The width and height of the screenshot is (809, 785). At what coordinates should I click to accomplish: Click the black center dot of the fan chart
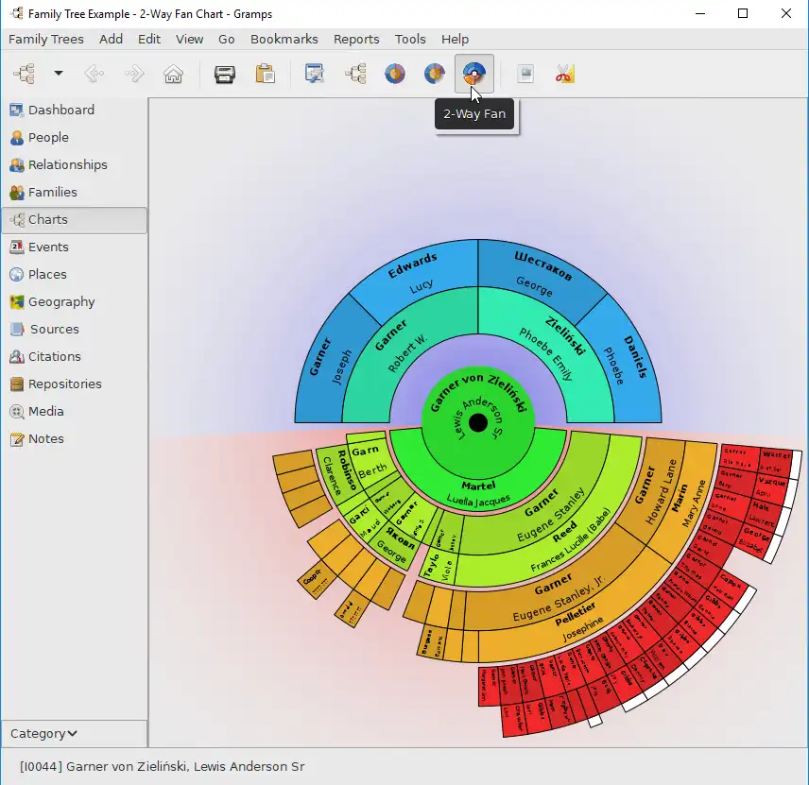478,422
